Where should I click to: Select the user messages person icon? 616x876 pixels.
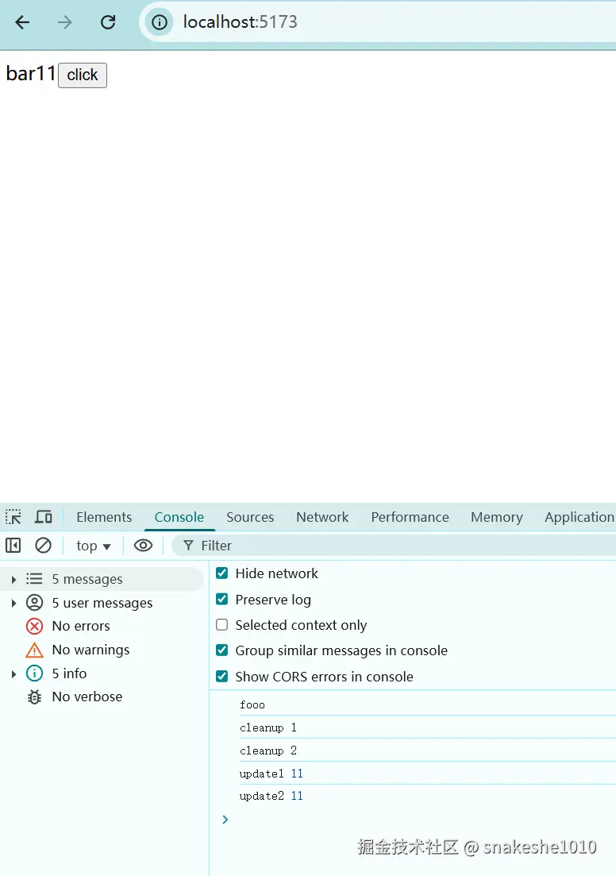pyautogui.click(x=35, y=603)
